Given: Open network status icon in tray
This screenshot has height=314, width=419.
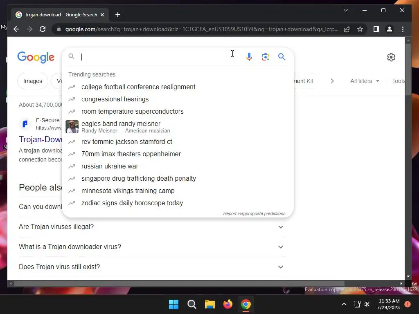Looking at the screenshot, I should (357, 304).
